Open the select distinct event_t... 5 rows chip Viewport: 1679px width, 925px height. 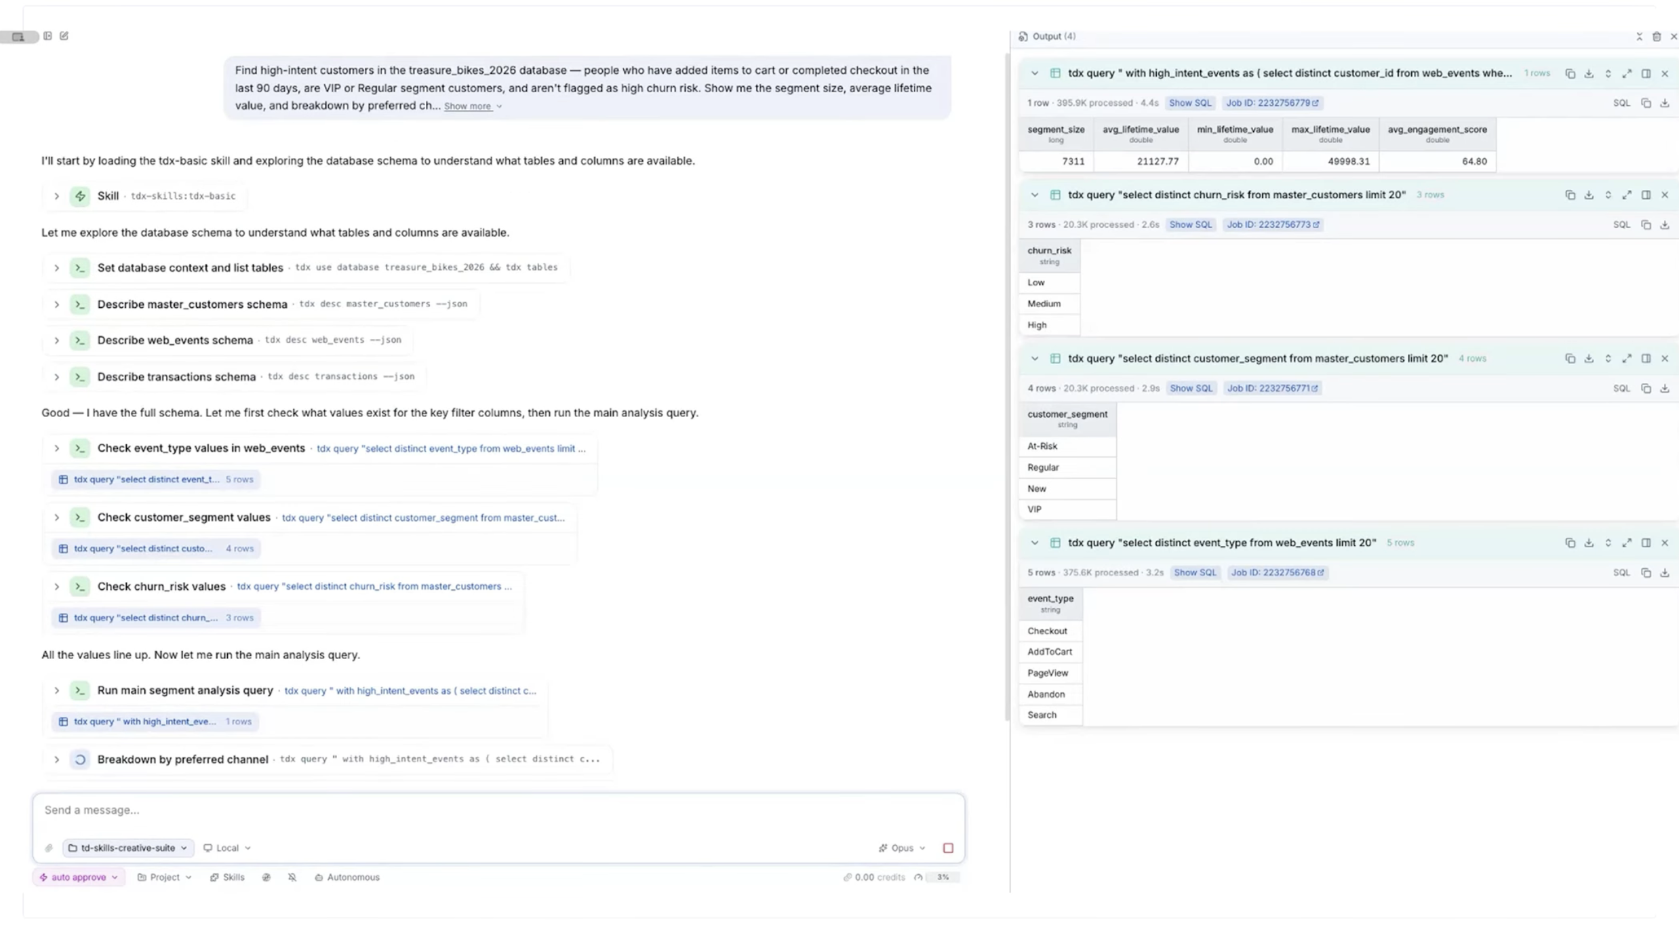tap(156, 479)
